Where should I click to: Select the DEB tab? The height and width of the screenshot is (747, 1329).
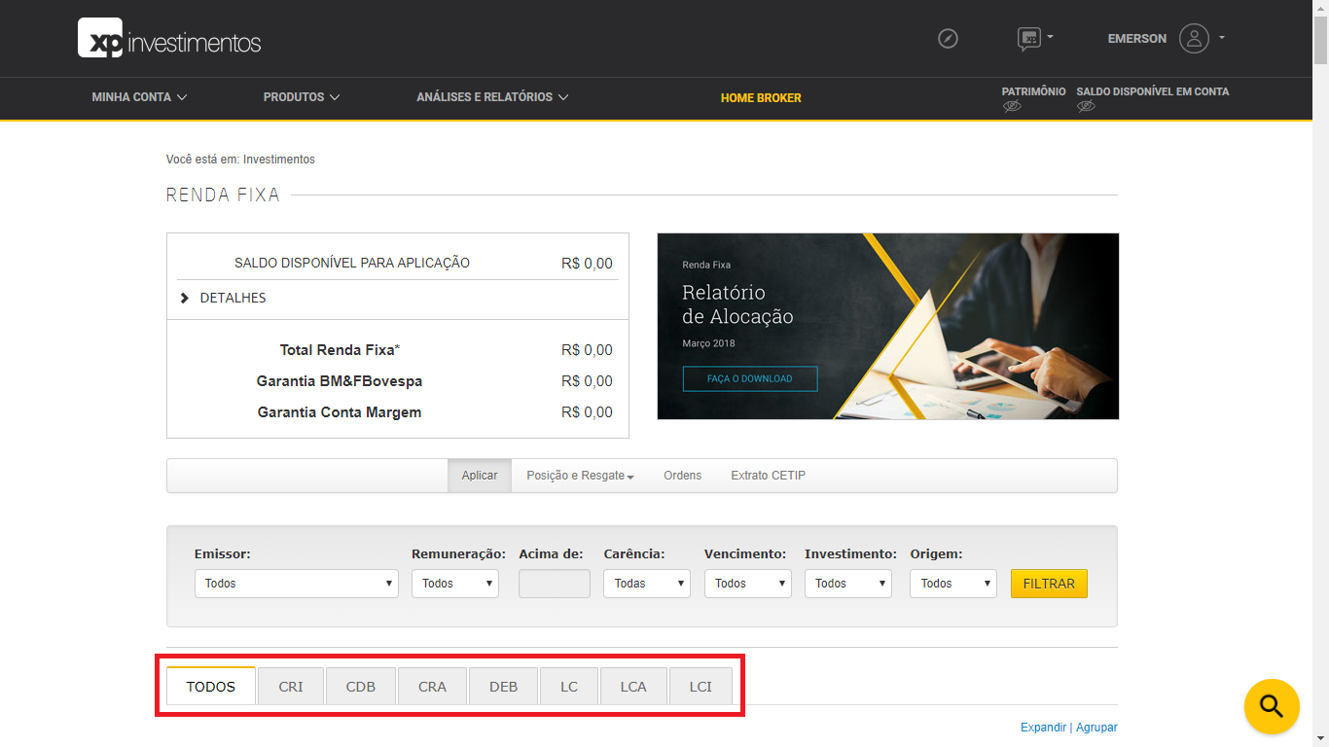point(503,686)
